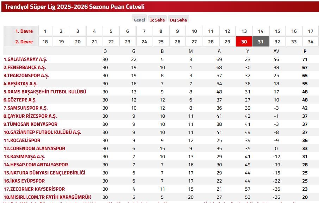
Task: Open Göztepe A.Ş. team details
Action: (x=20, y=100)
